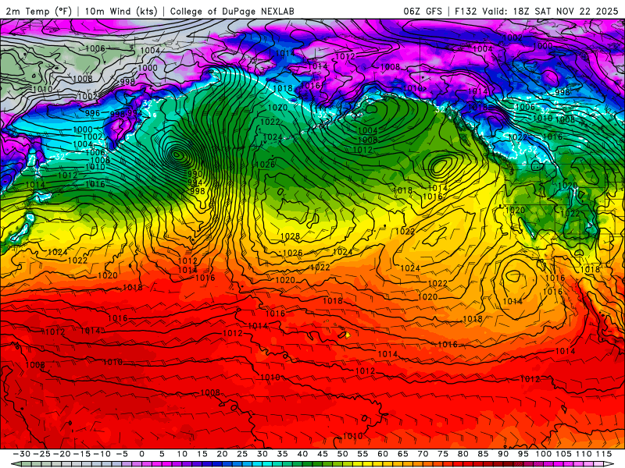Image resolution: width=625 pixels, height=468 pixels.
Task: Click the 990 isobar label near the deep low
Action: coord(195,174)
